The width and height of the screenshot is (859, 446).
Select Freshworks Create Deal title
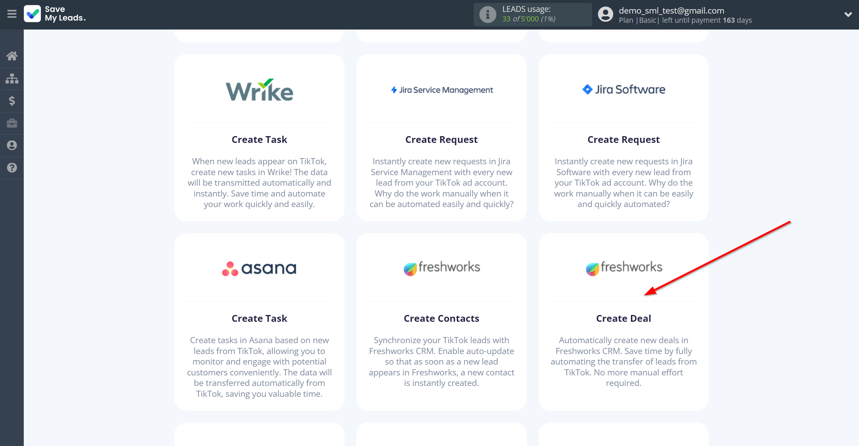pyautogui.click(x=623, y=318)
